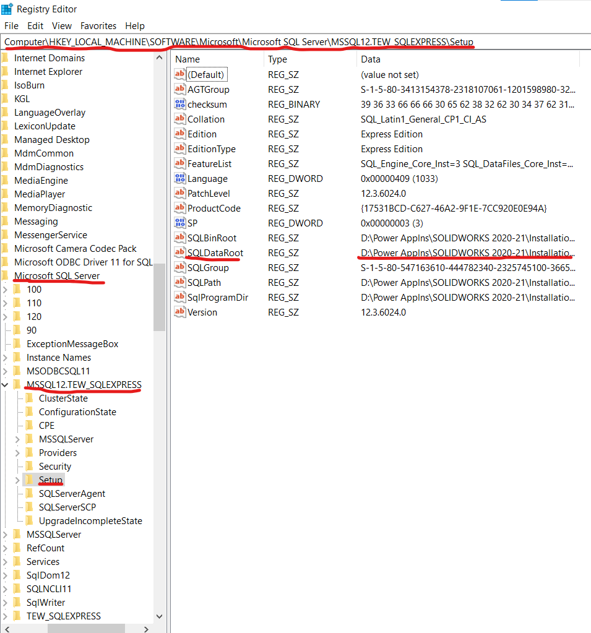Select the Language DWORD value icon
Screen dimensions: 591x633
tap(179, 178)
